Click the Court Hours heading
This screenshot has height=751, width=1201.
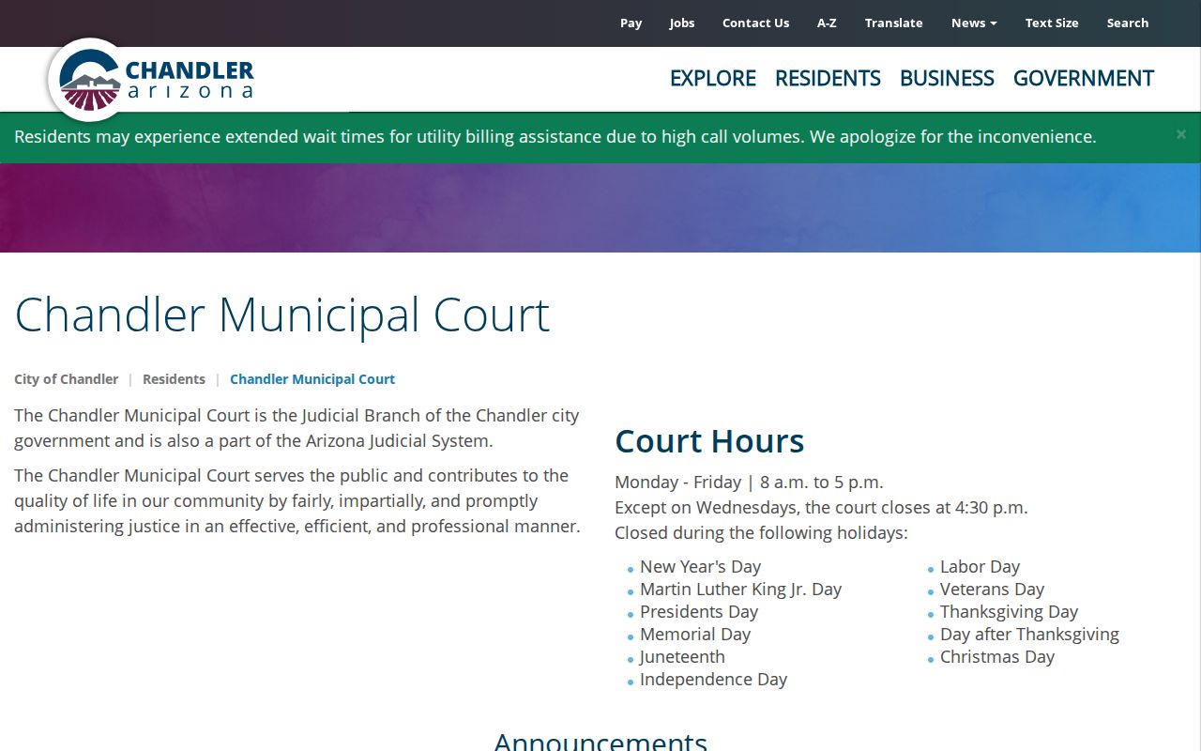coord(709,441)
